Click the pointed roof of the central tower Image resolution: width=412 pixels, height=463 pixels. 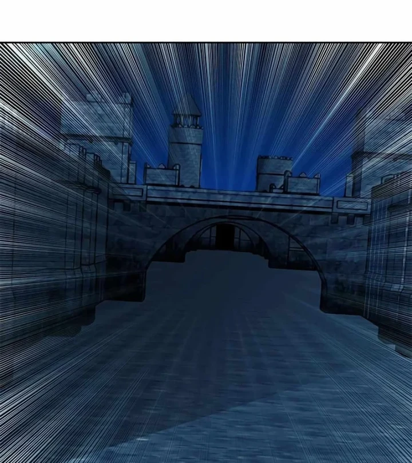pyautogui.click(x=189, y=105)
